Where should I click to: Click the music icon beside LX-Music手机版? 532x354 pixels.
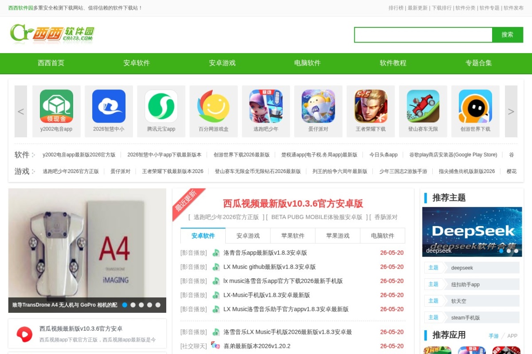(x=216, y=295)
